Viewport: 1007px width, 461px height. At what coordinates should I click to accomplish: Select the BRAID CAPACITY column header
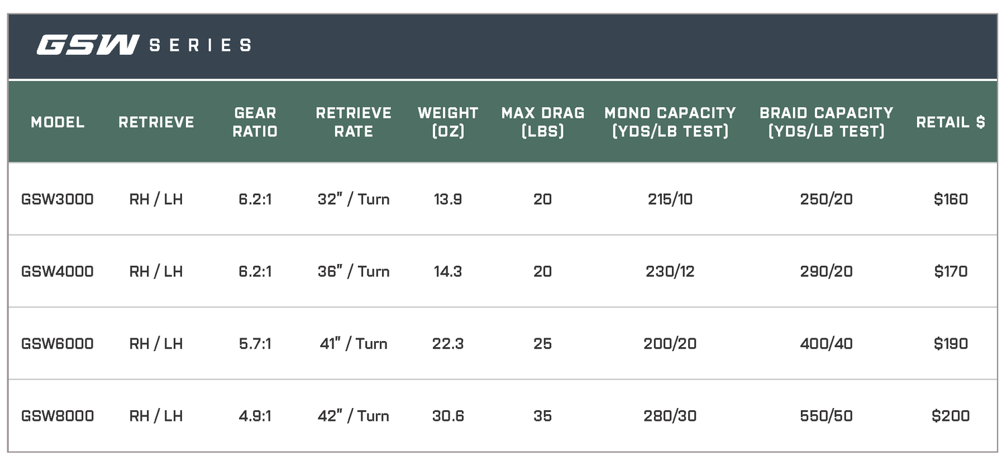coord(826,122)
